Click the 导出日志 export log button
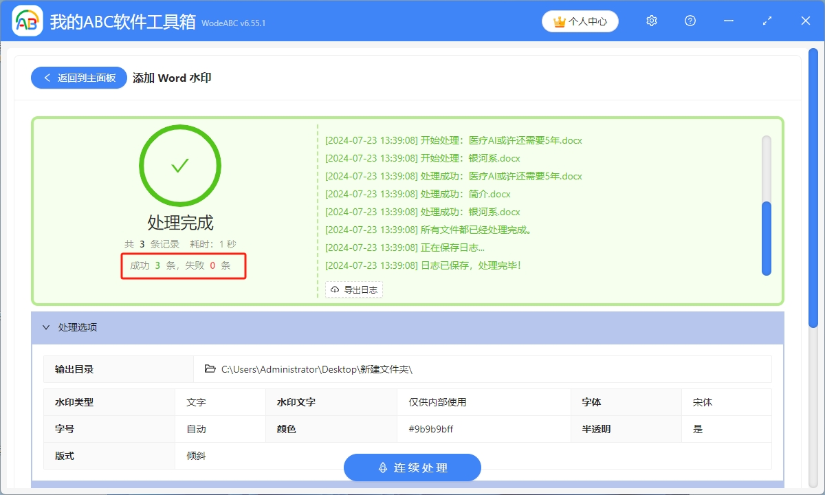Viewport: 825px width, 495px height. click(x=353, y=289)
